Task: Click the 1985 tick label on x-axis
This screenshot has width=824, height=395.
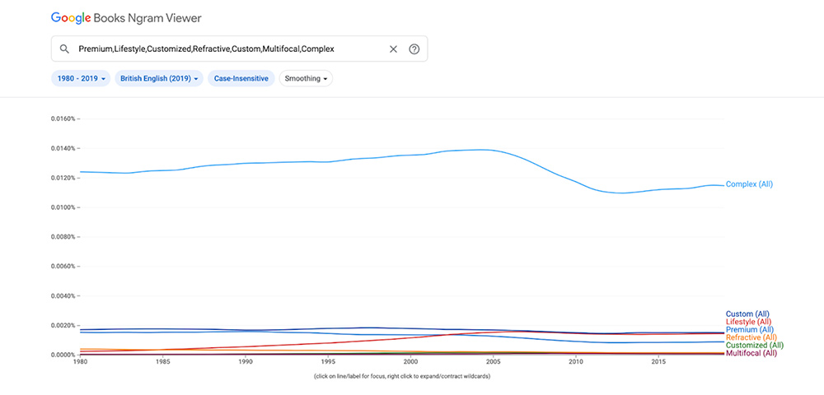Action: [x=163, y=361]
